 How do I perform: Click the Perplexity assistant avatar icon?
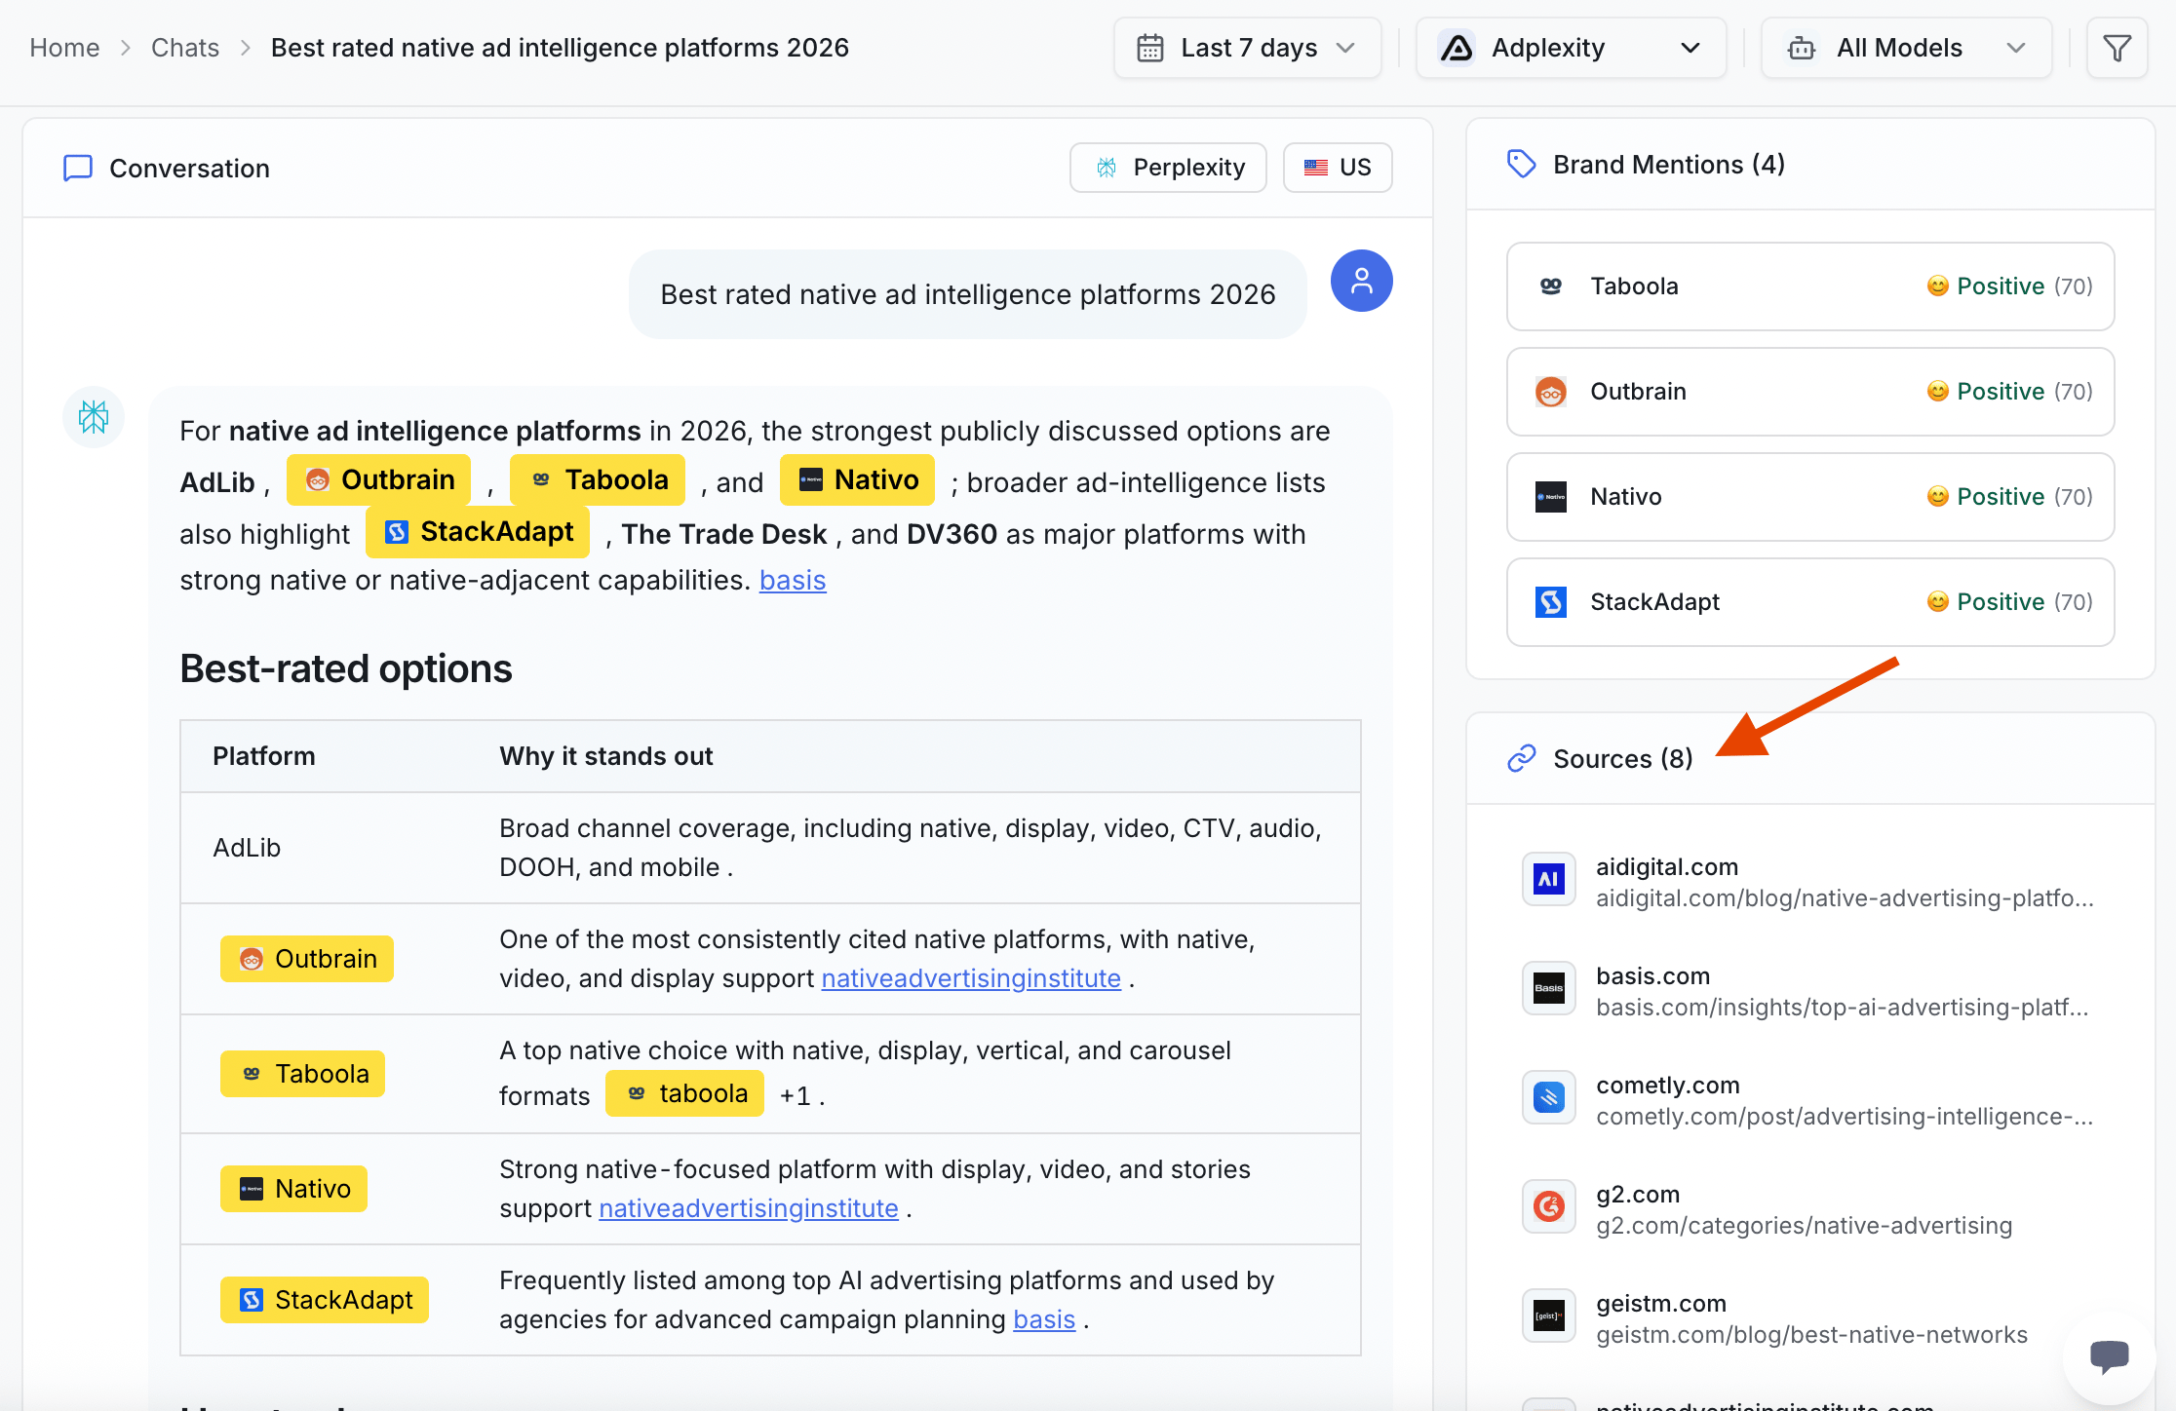tap(94, 417)
